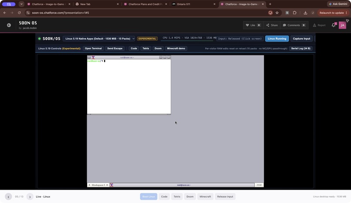Click Open Terminal in Linux controls

[x=93, y=49]
